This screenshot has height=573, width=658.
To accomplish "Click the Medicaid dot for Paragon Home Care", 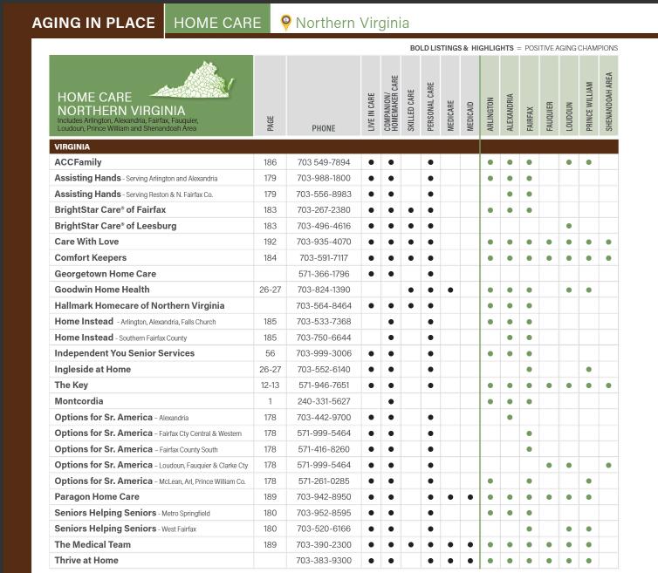I will [x=470, y=497].
